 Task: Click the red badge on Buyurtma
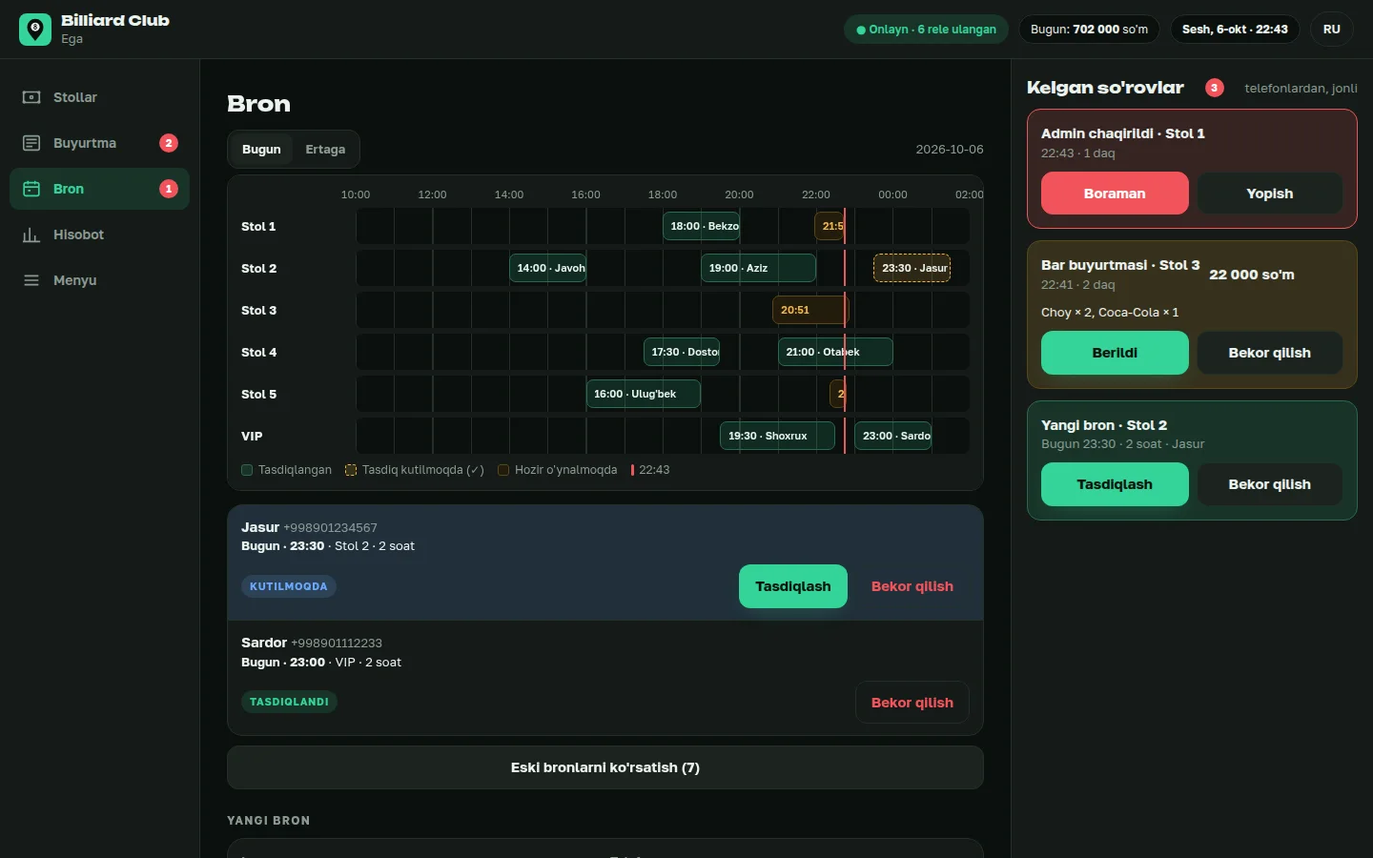pyautogui.click(x=169, y=143)
